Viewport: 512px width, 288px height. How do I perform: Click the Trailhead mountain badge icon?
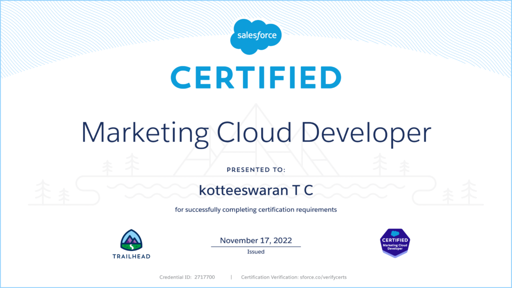coord(131,240)
